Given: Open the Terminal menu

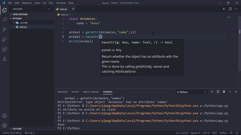Looking at the screenshot, I should pos(61,3).
